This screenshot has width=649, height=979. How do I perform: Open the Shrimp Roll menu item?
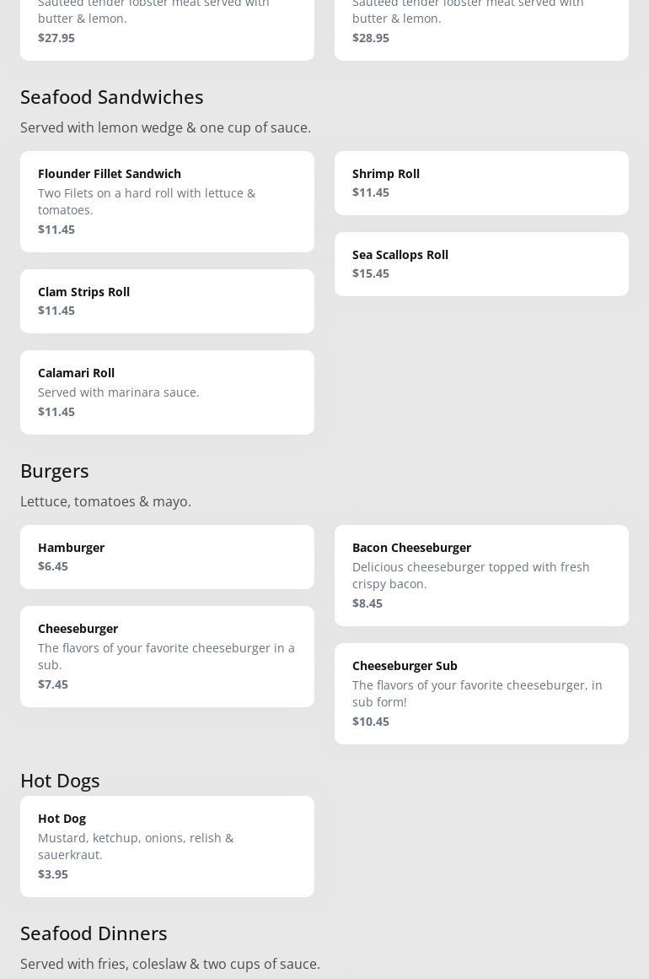481,182
